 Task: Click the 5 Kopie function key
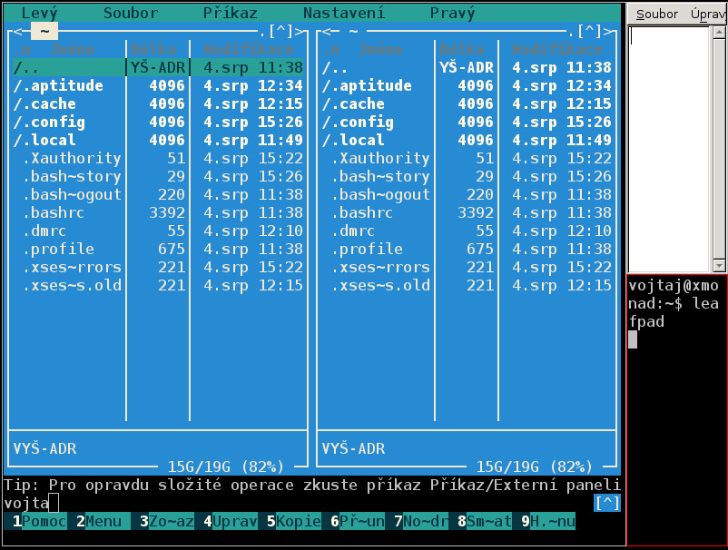click(x=294, y=521)
